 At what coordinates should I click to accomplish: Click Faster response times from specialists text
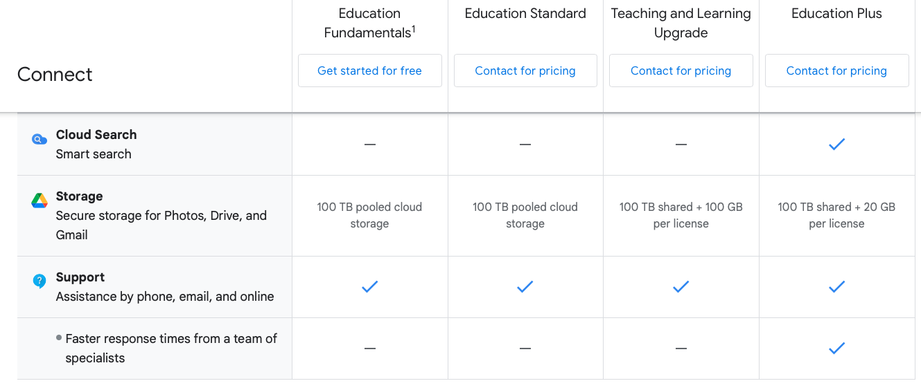pos(171,349)
